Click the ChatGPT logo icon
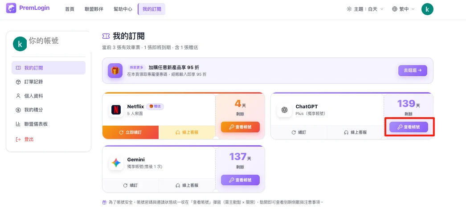 (284, 110)
